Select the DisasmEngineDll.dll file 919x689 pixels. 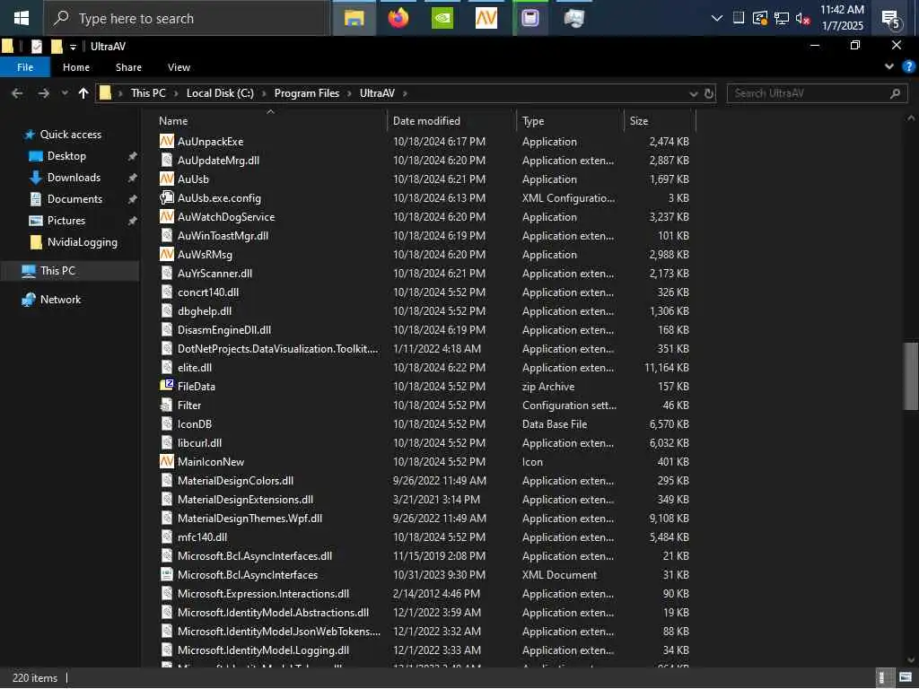(x=223, y=330)
